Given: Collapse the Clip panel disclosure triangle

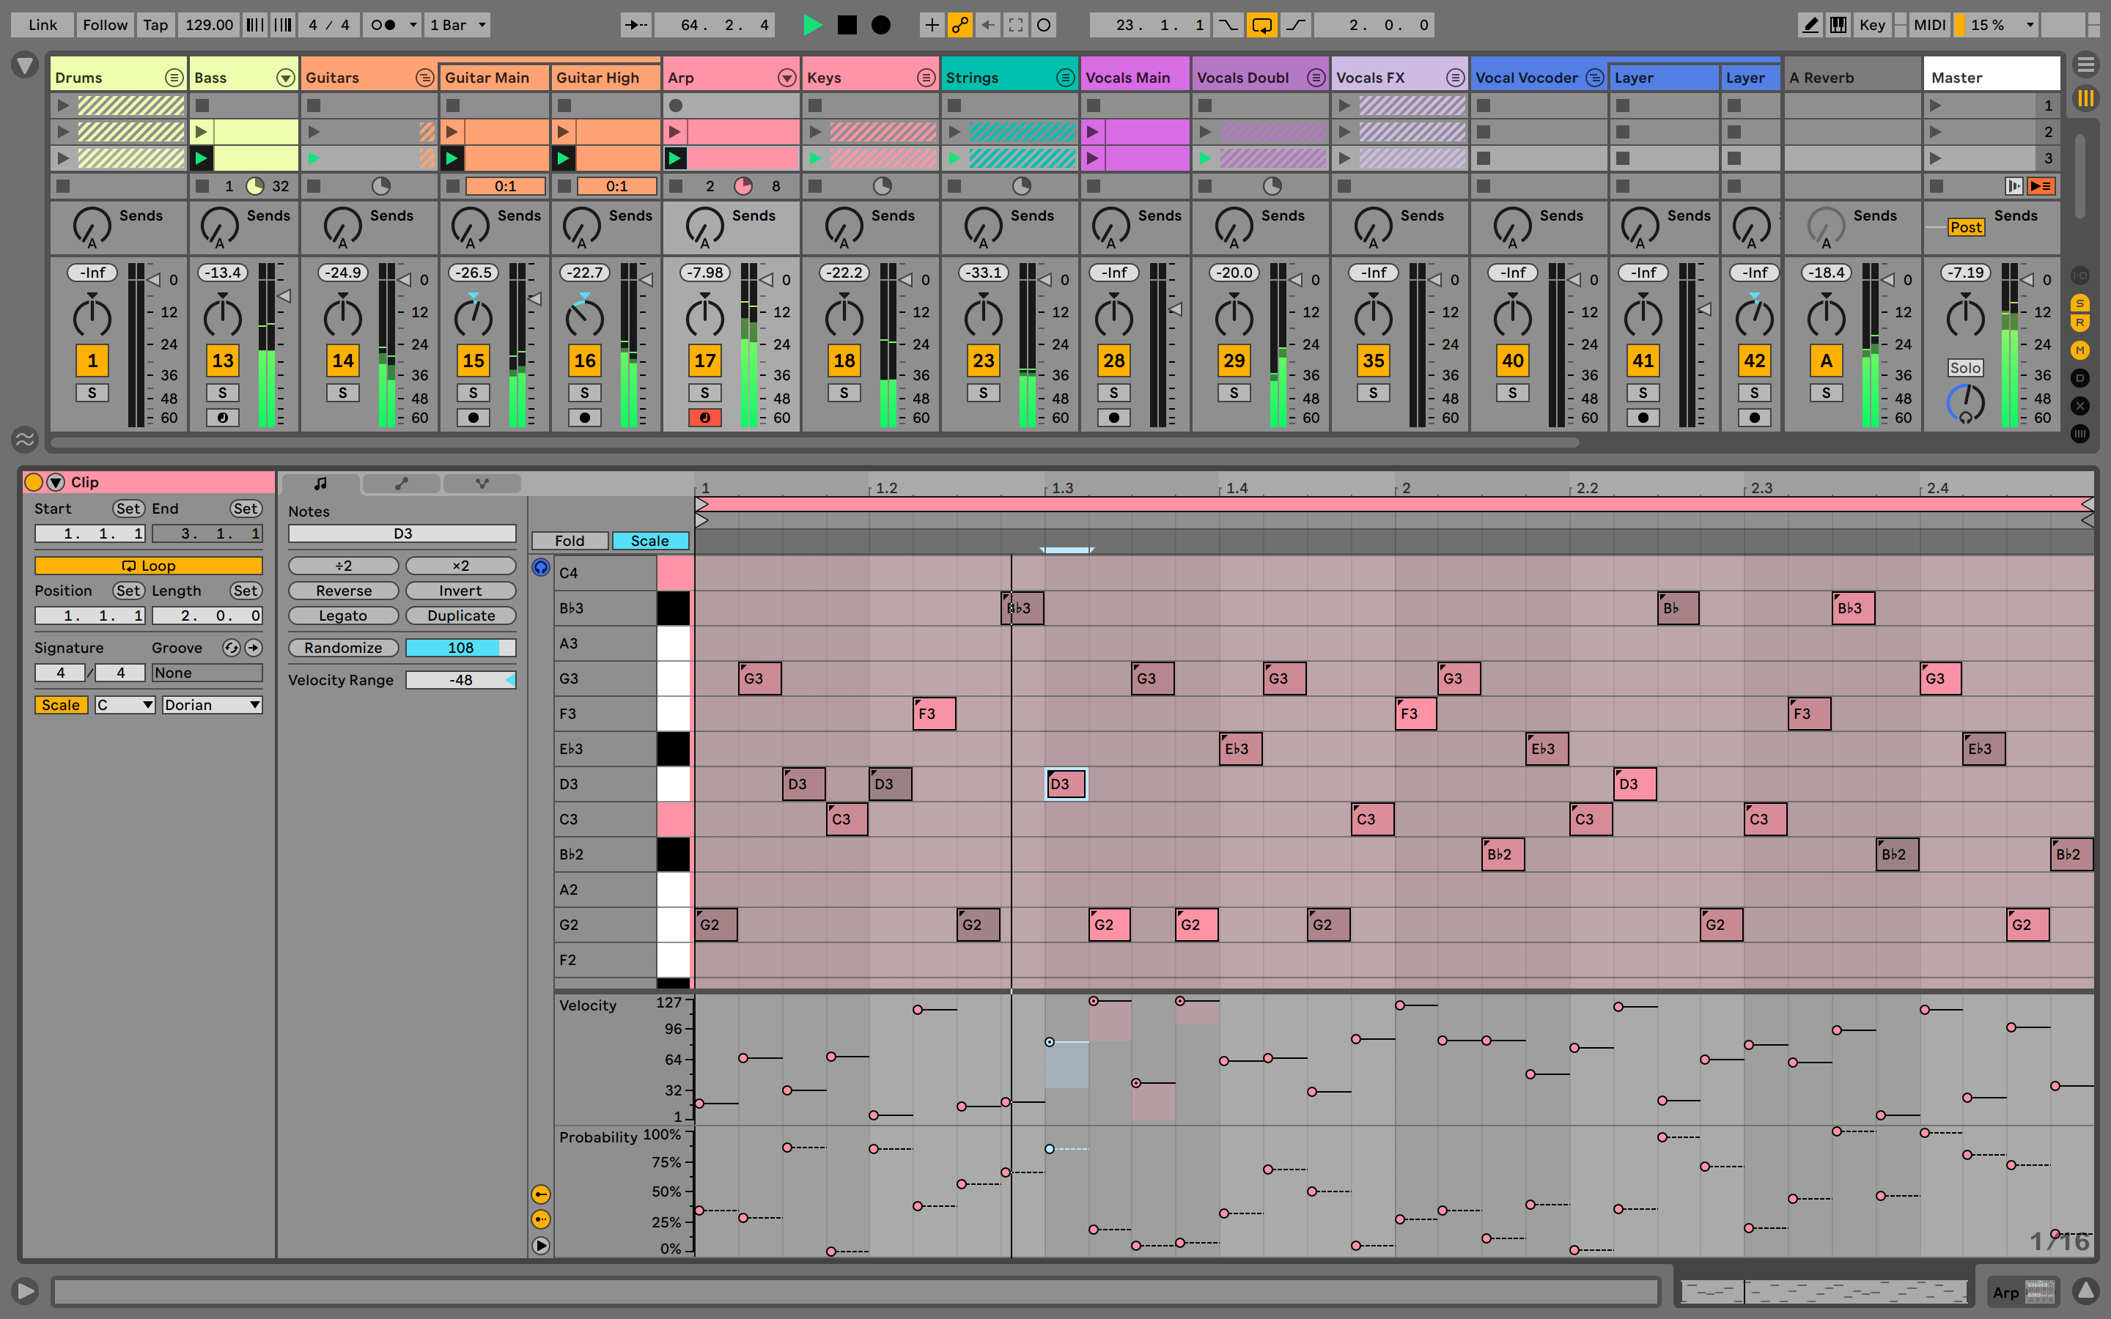Looking at the screenshot, I should 55,481.
